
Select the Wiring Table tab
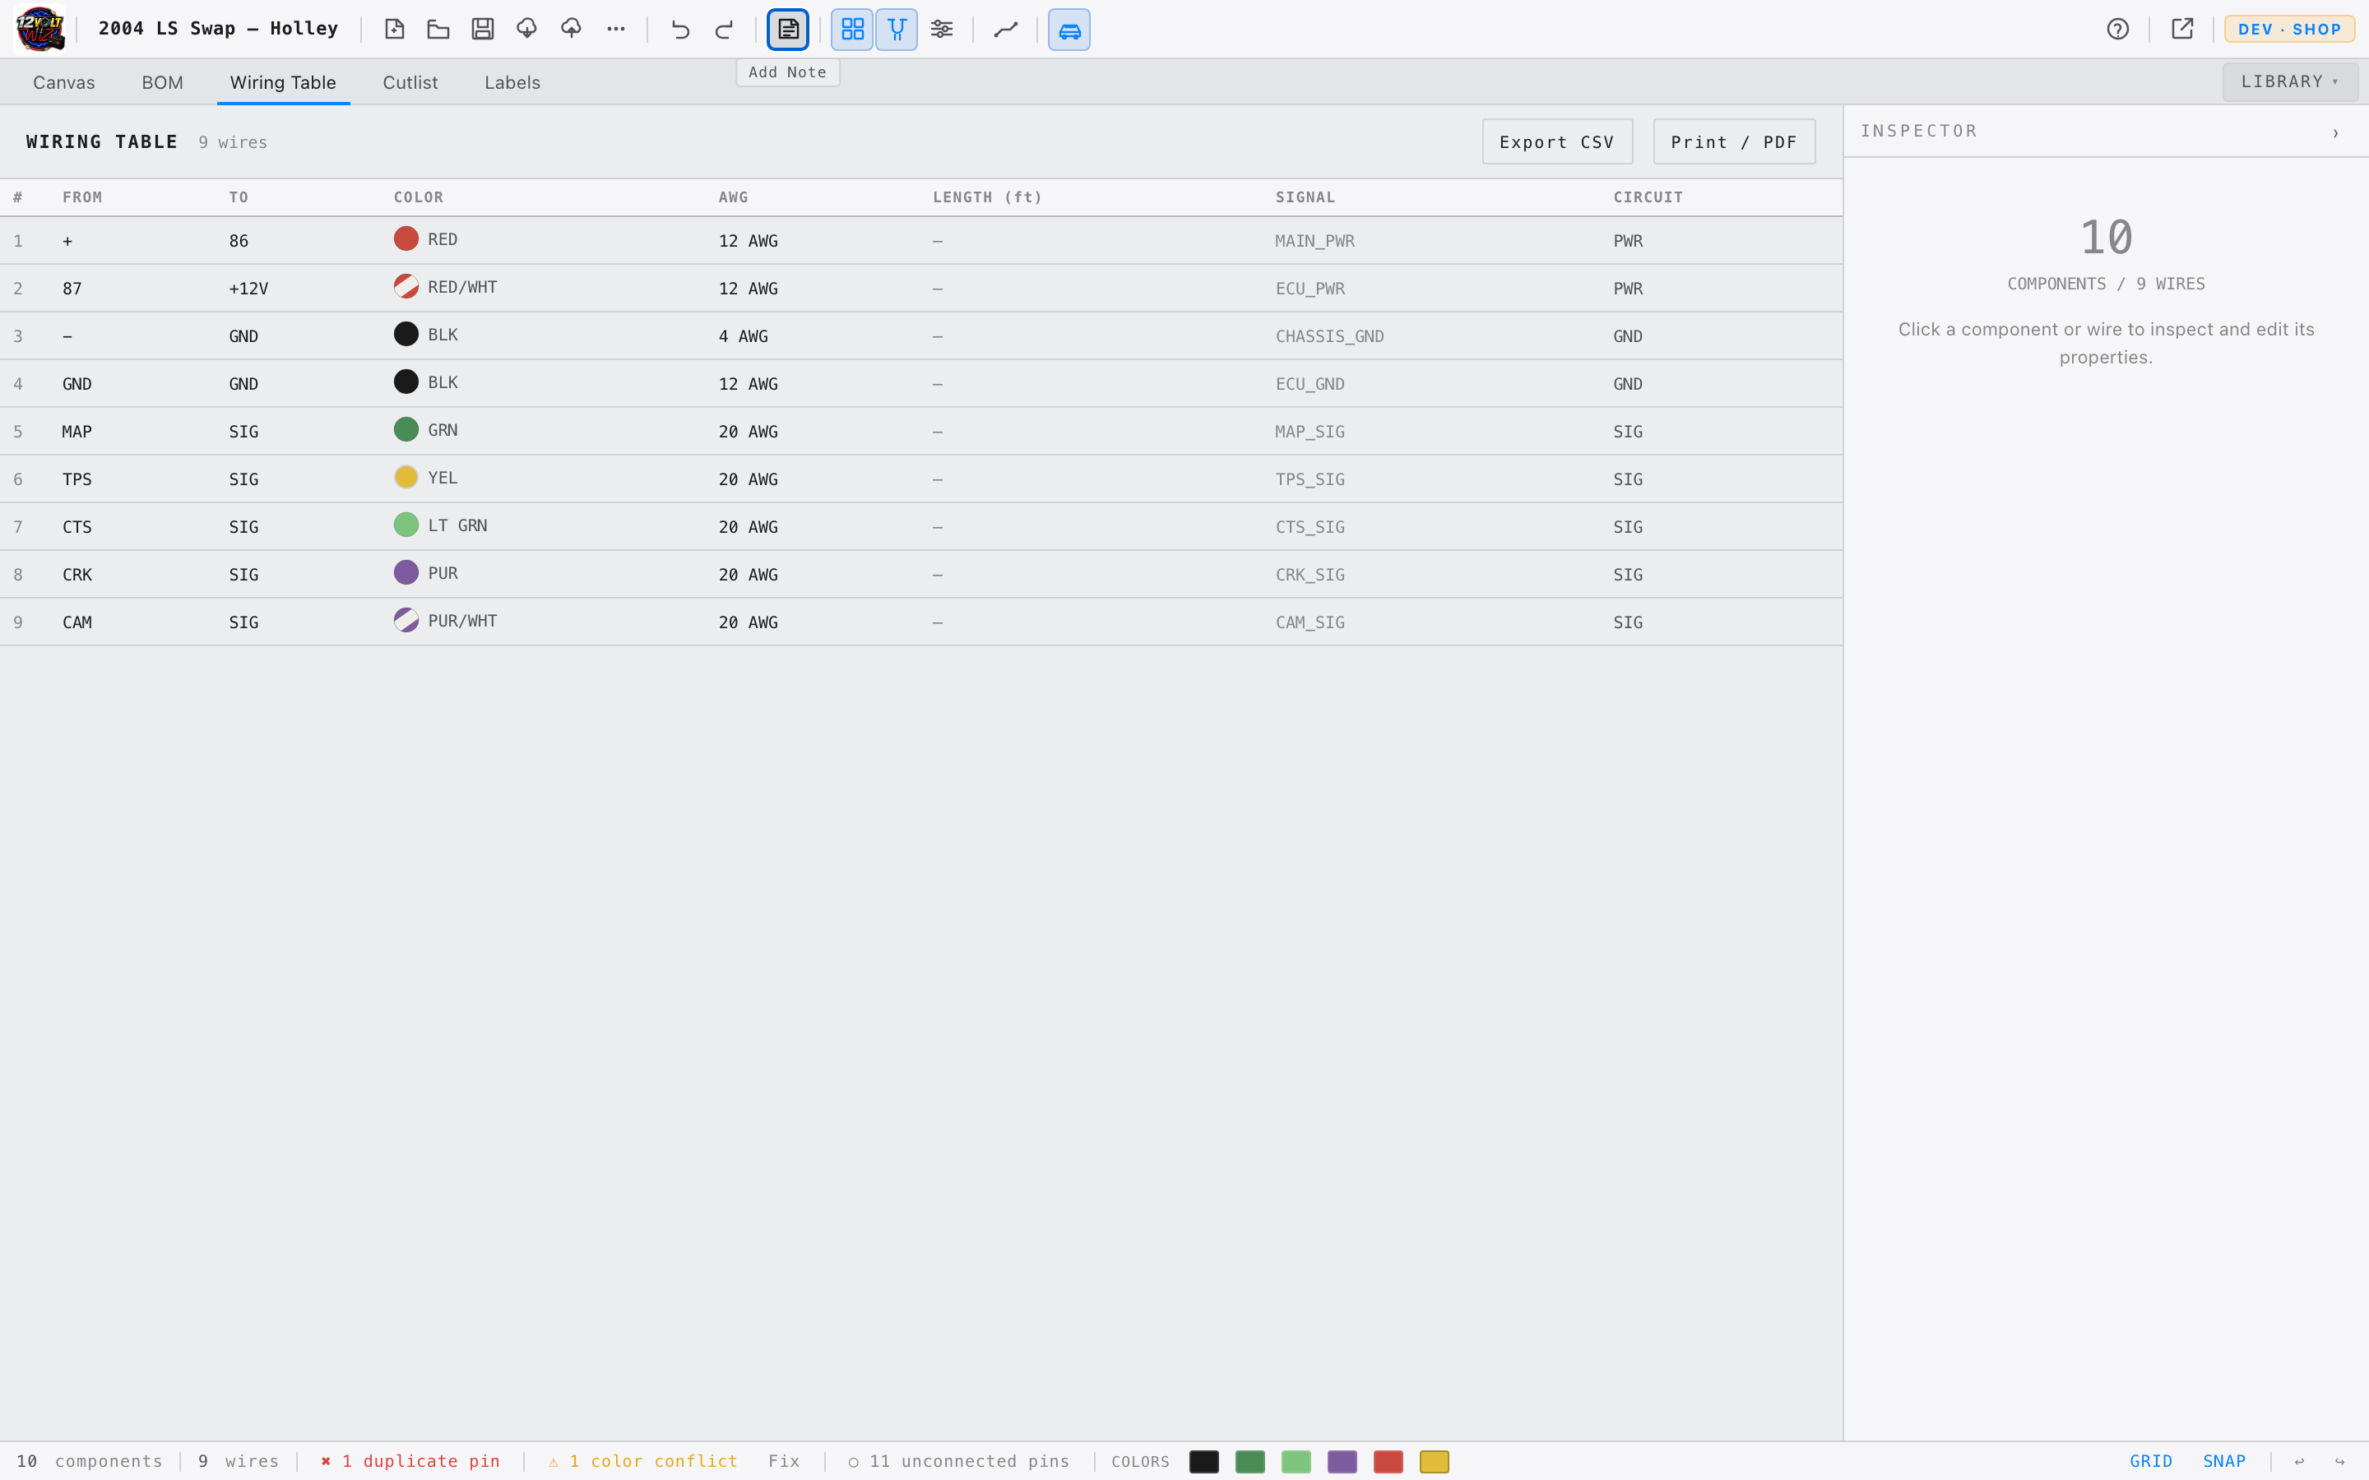coord(283,82)
